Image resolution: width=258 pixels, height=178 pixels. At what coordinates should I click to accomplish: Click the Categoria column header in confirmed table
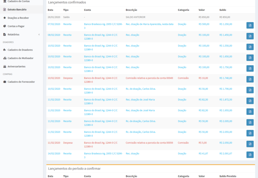coord(183,9)
